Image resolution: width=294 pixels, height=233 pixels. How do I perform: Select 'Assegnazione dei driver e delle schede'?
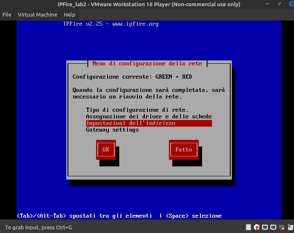[149, 116]
